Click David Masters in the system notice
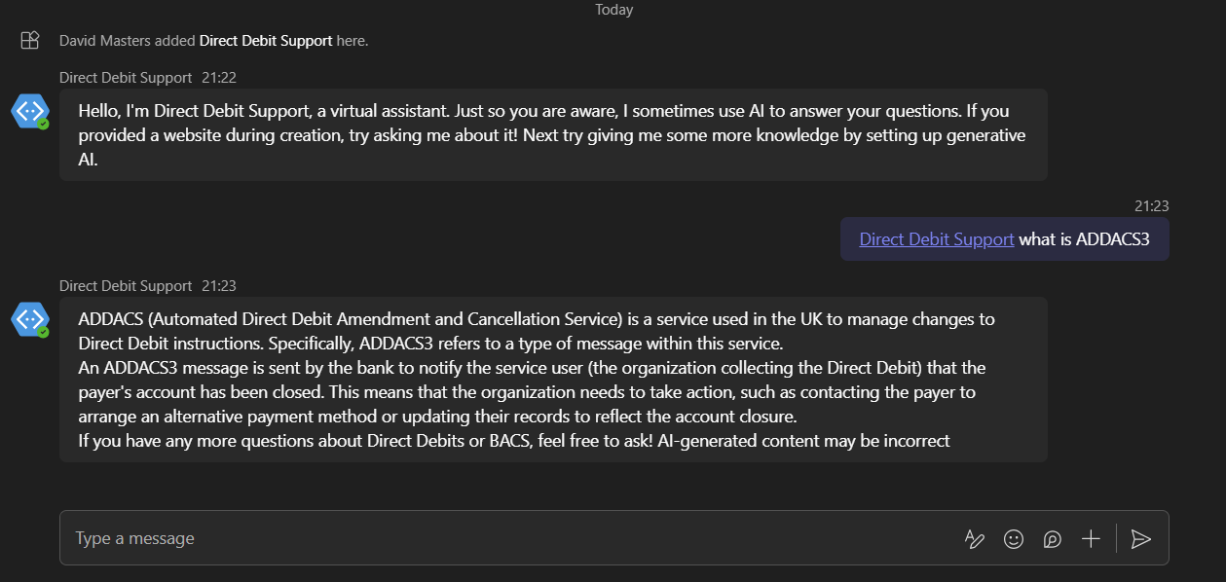This screenshot has height=582, width=1226. click(98, 40)
